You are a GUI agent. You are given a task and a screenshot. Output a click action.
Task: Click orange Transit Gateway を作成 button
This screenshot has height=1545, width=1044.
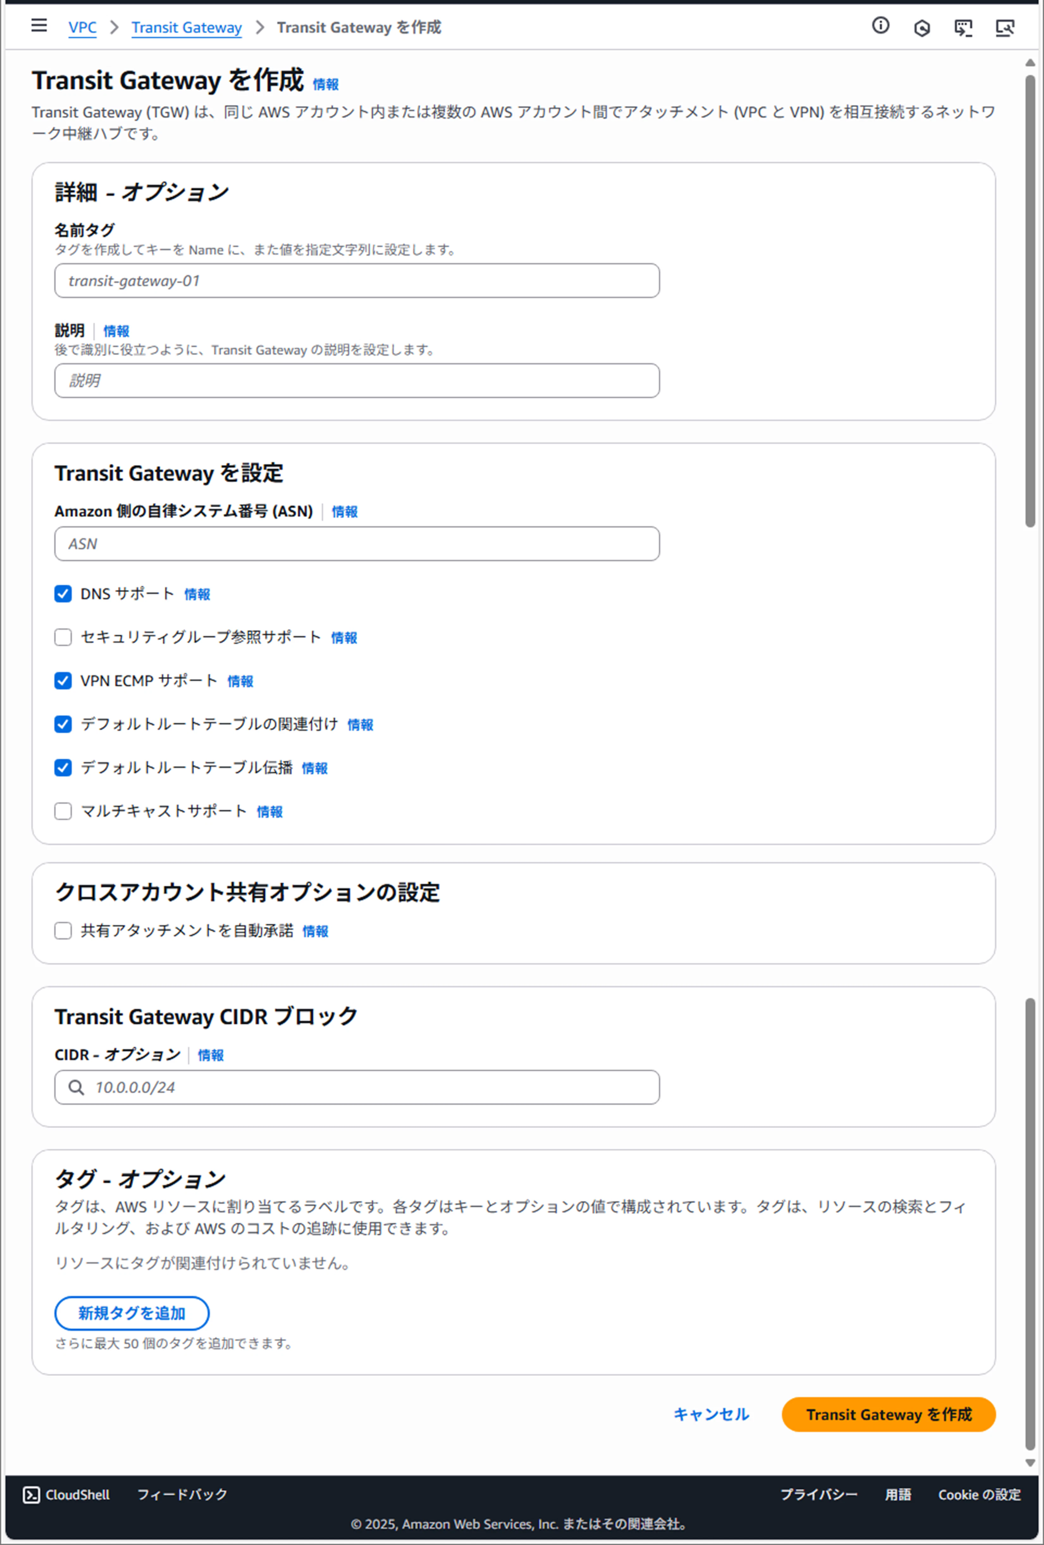click(888, 1414)
